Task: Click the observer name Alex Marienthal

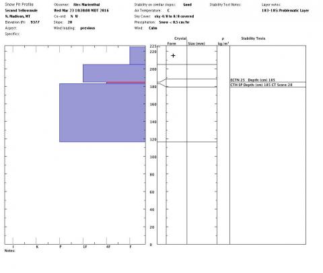Action: pyautogui.click(x=86, y=5)
